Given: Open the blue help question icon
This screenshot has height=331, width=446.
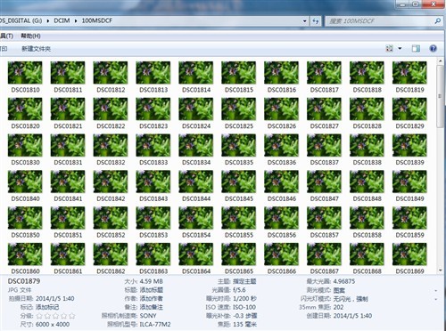Looking at the screenshot, I should coord(434,48).
